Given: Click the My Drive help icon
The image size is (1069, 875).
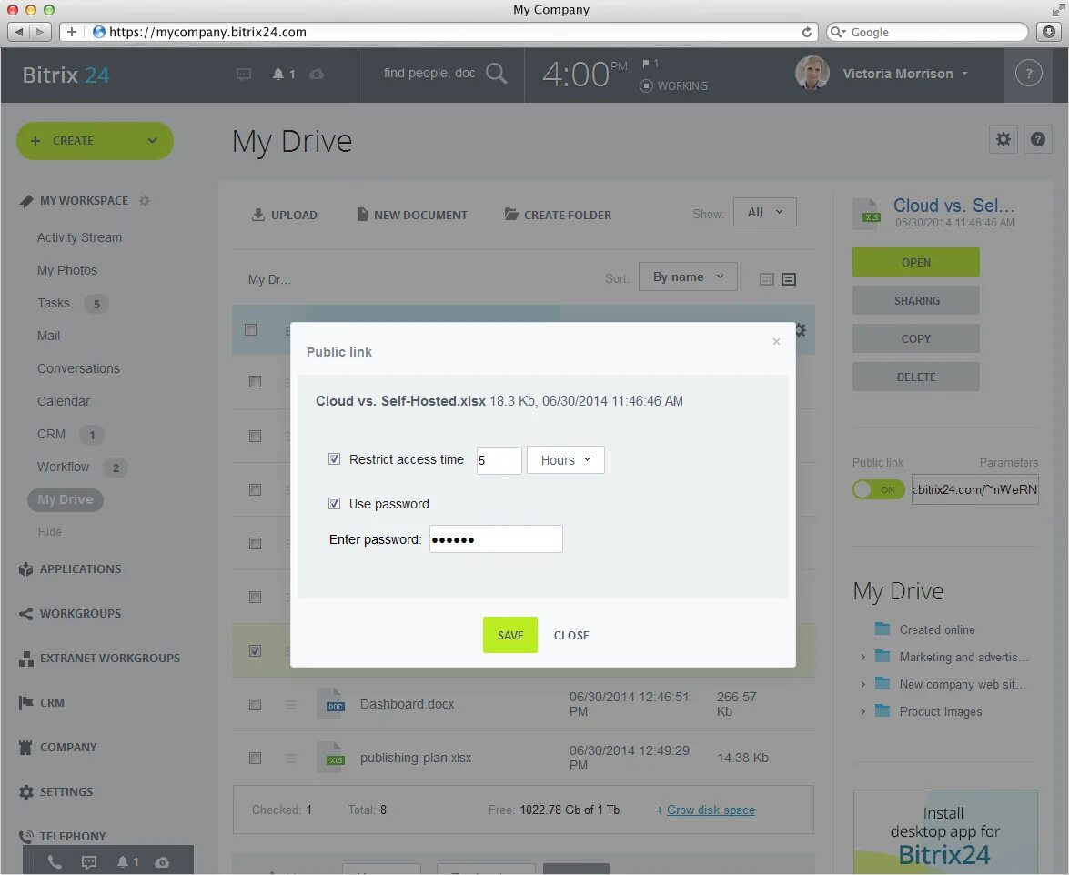Looking at the screenshot, I should (1038, 140).
